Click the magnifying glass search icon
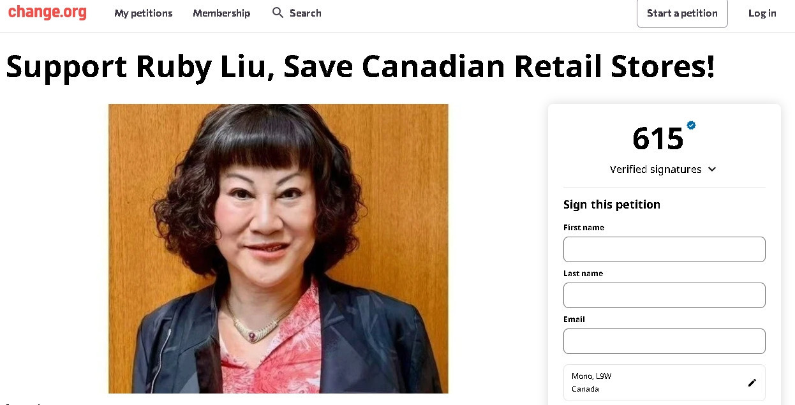The height and width of the screenshot is (405, 795). [x=278, y=13]
